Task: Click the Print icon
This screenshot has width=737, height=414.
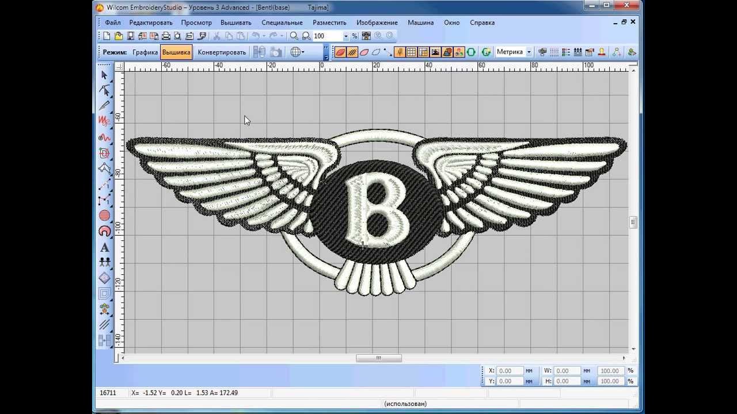Action: pyautogui.click(x=166, y=36)
